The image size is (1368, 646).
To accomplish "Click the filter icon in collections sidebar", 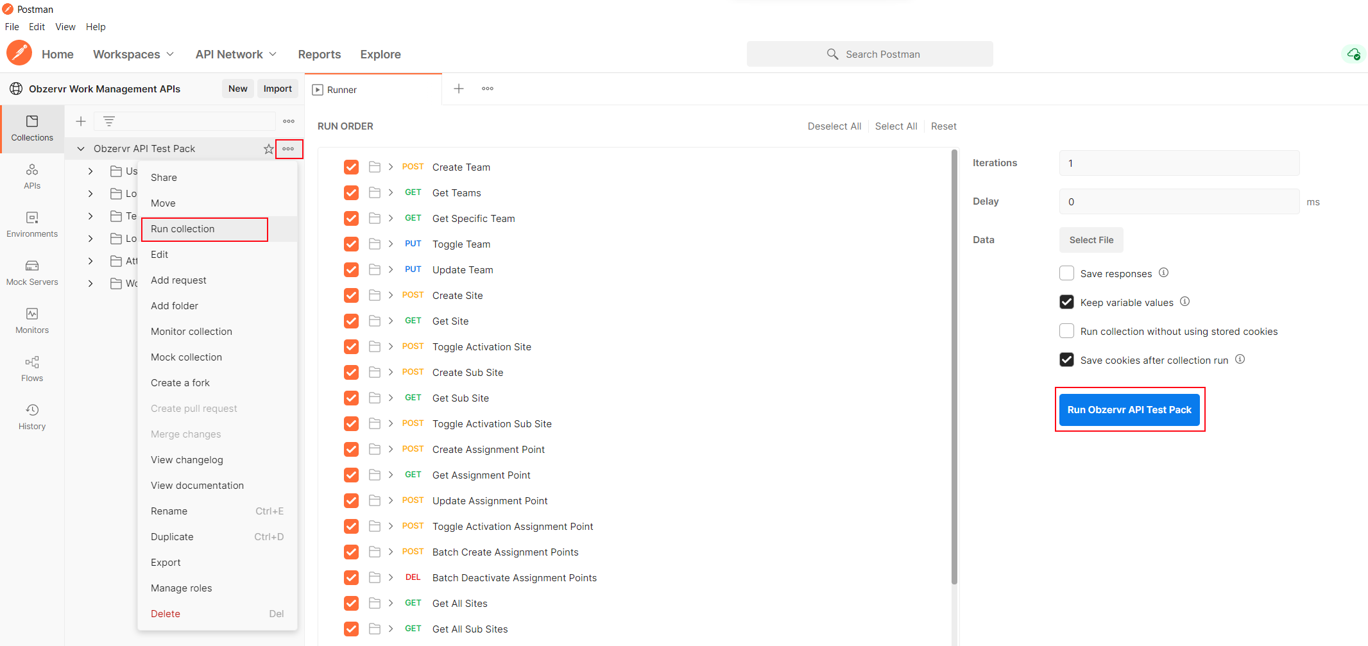I will 109,121.
